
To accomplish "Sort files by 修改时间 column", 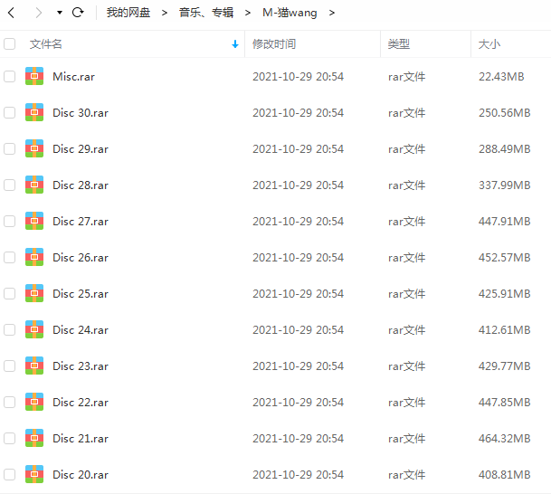I will [273, 44].
